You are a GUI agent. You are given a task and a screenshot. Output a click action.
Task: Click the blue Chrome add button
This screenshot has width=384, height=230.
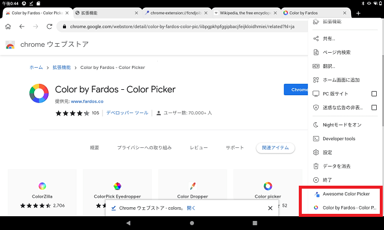point(296,89)
